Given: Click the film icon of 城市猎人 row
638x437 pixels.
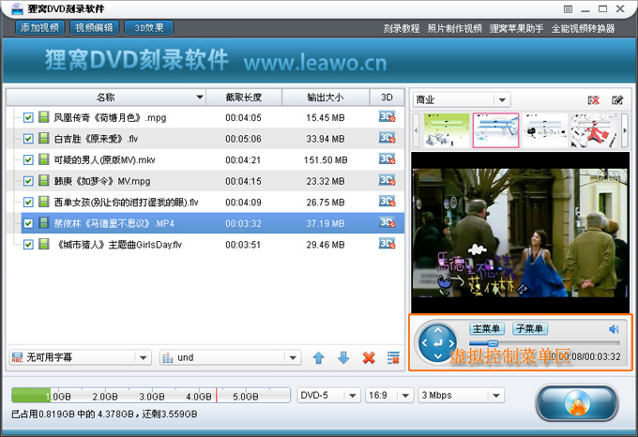Looking at the screenshot, I should click(x=44, y=244).
